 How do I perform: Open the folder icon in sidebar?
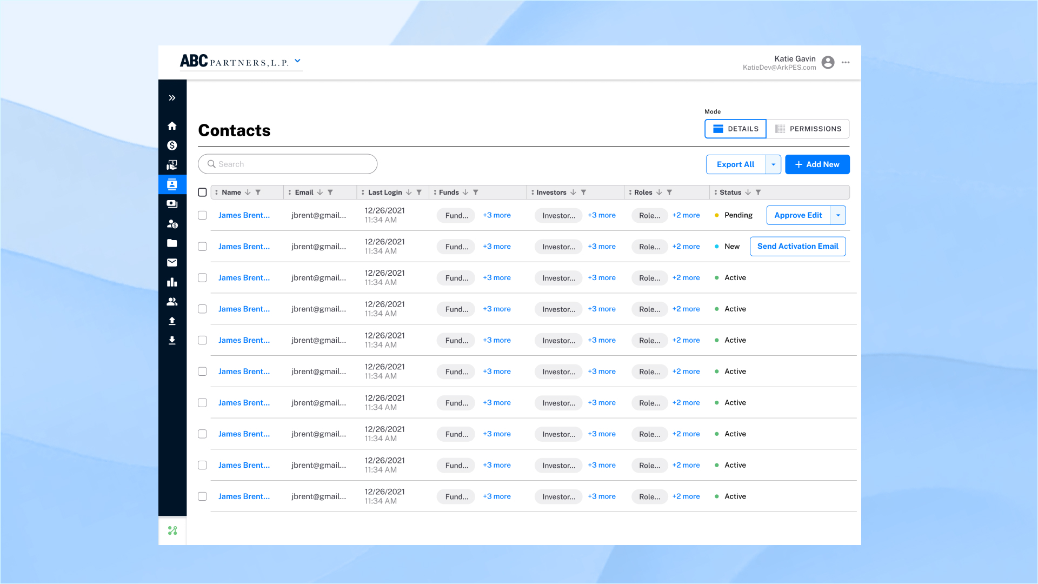click(x=172, y=243)
